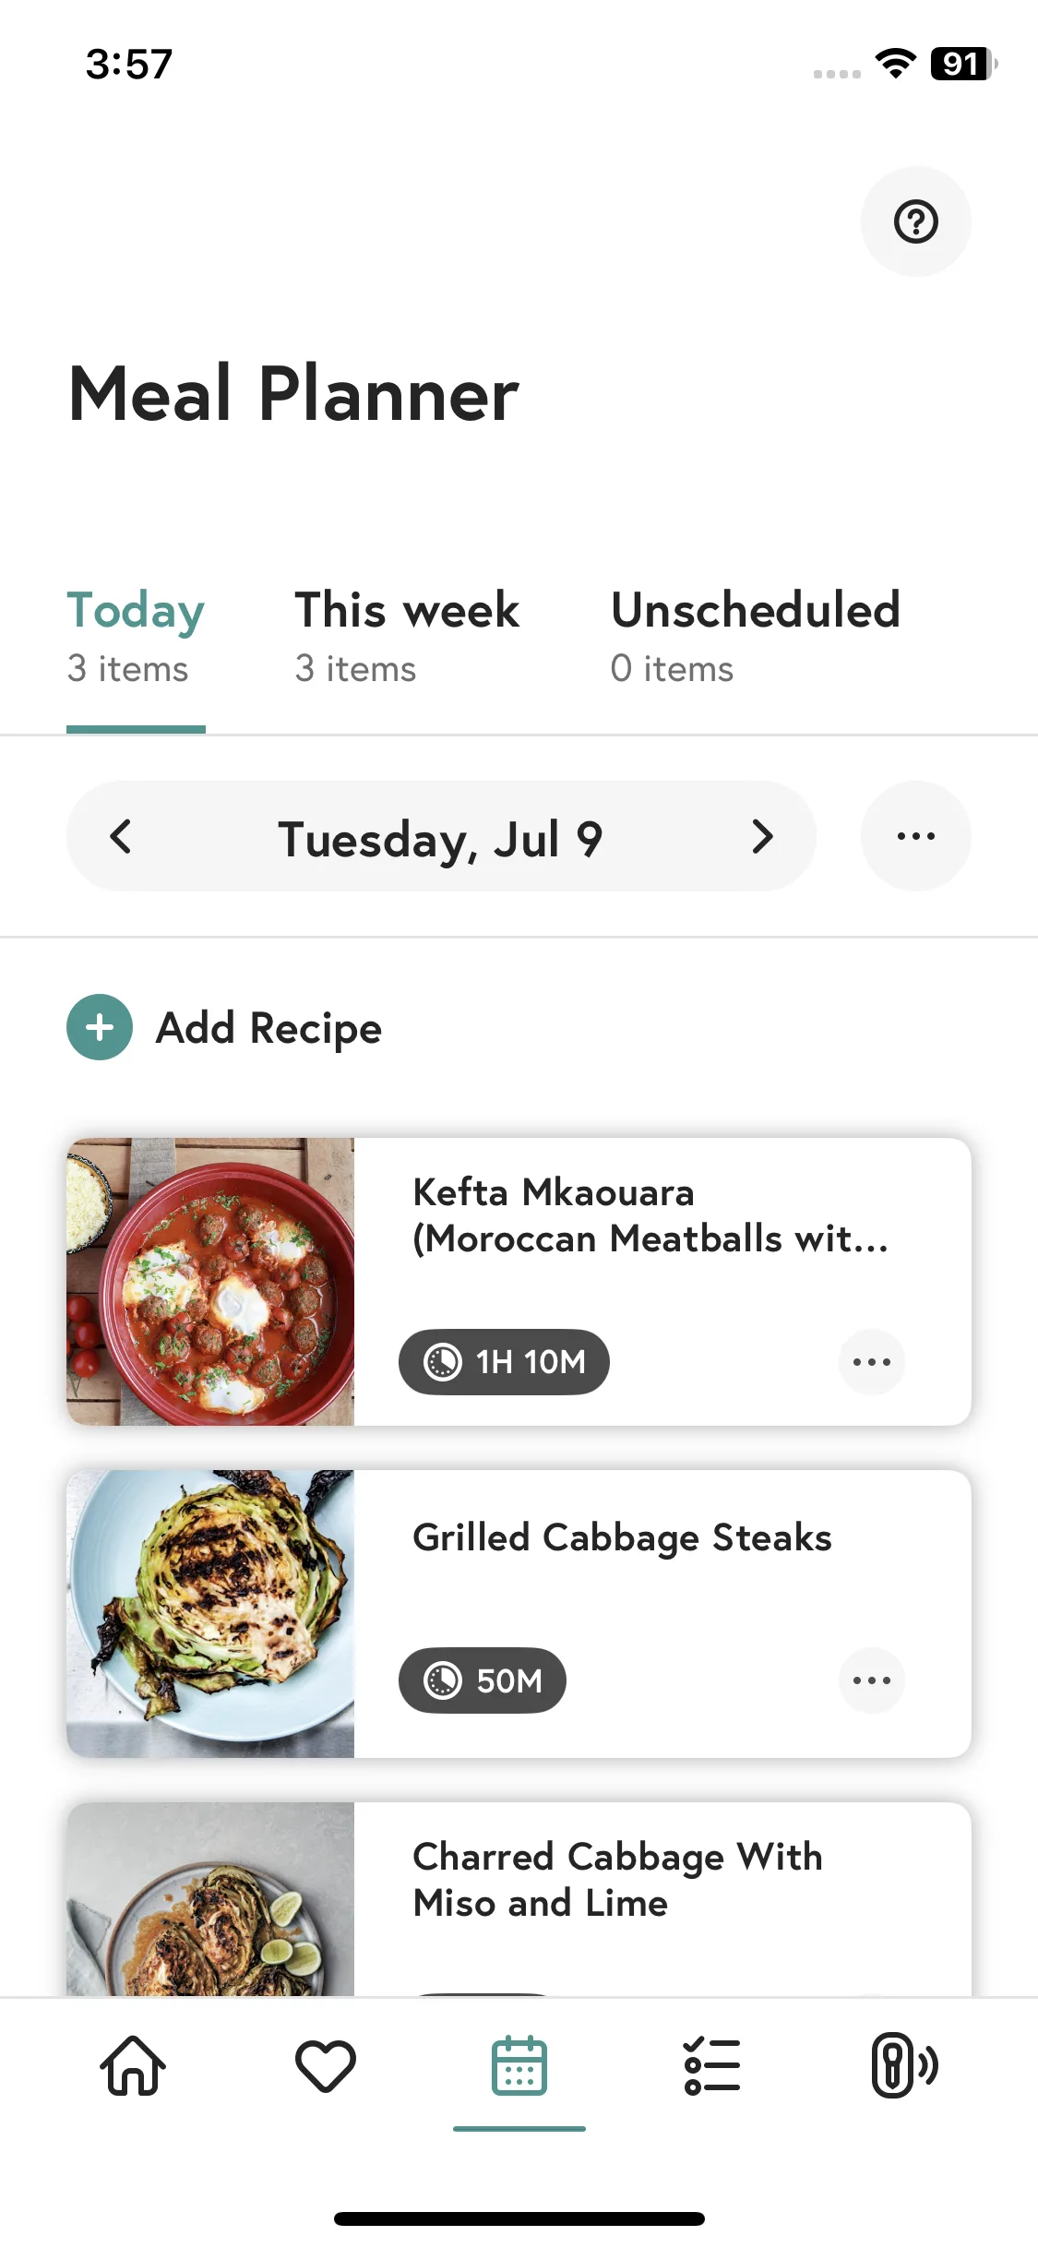
Task: Open the help question mark icon
Action: point(915,221)
